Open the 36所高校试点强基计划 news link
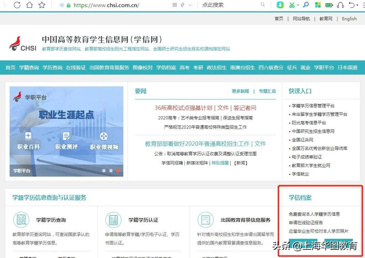The height and width of the screenshot is (258, 365). pyautogui.click(x=182, y=108)
